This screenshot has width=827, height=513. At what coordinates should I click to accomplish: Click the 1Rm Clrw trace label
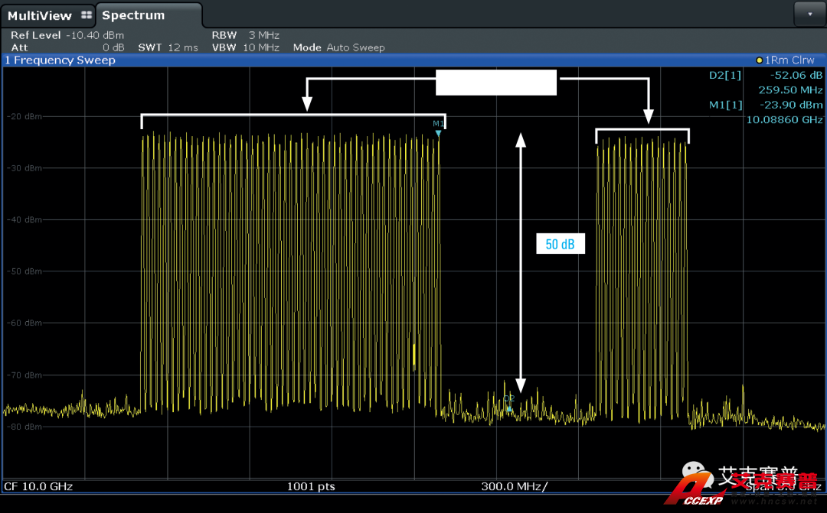tap(789, 60)
